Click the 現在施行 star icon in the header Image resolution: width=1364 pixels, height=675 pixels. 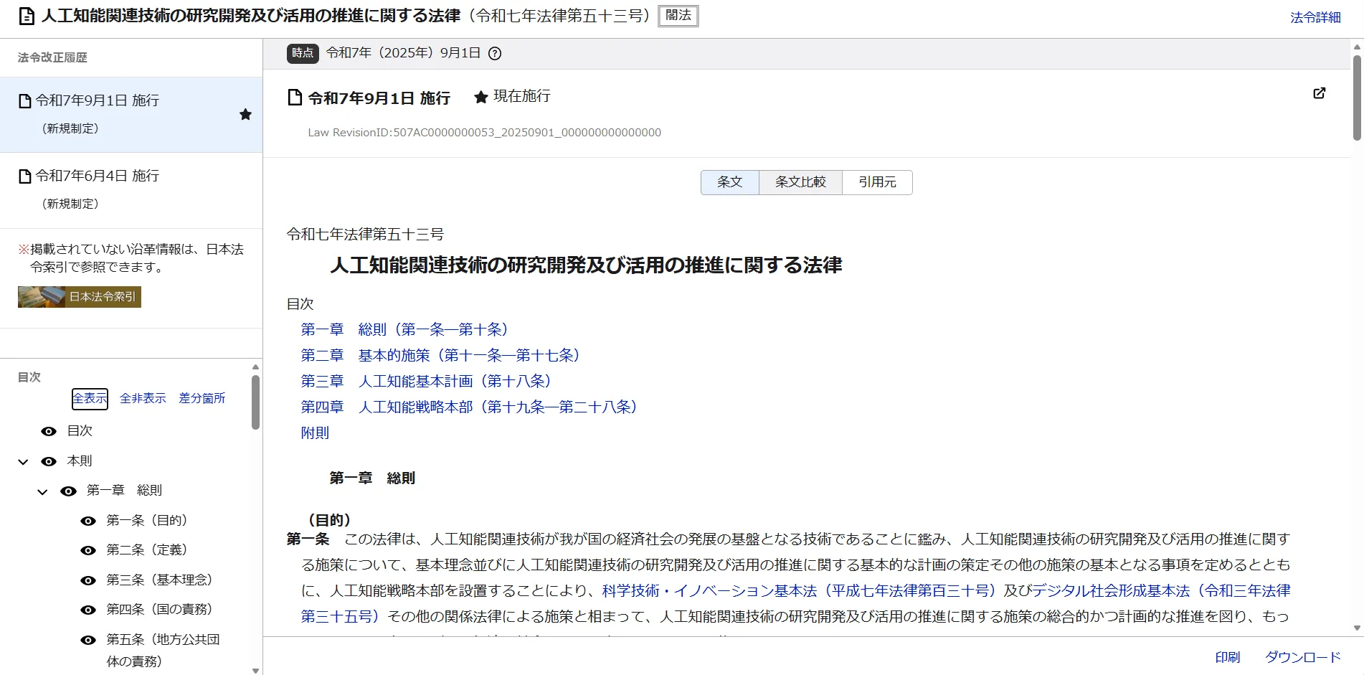point(481,97)
